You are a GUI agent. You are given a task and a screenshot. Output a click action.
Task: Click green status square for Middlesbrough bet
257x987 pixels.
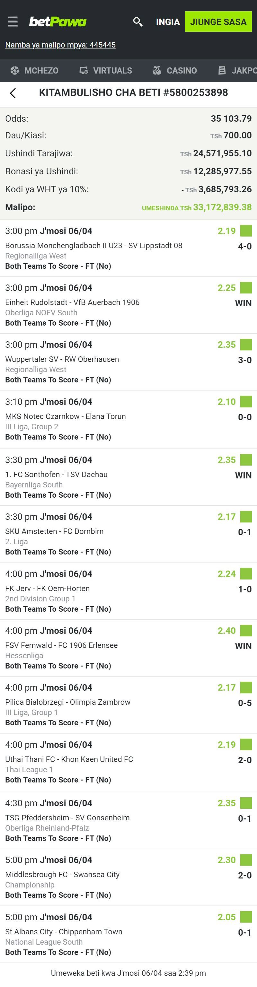click(x=246, y=860)
